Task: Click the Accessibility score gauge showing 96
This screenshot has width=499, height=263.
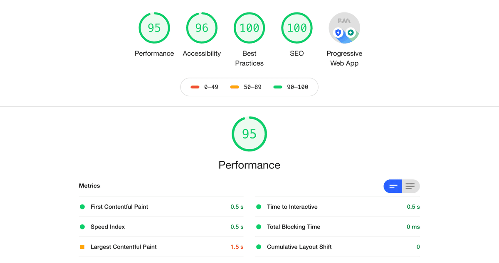Action: pos(202,28)
